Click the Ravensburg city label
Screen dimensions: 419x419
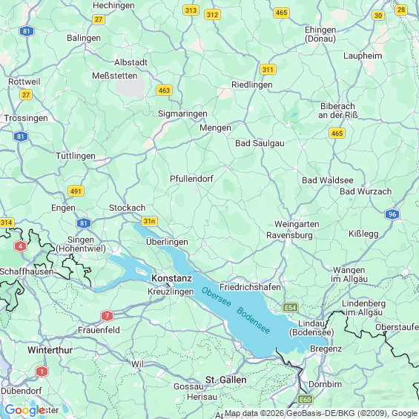click(289, 235)
